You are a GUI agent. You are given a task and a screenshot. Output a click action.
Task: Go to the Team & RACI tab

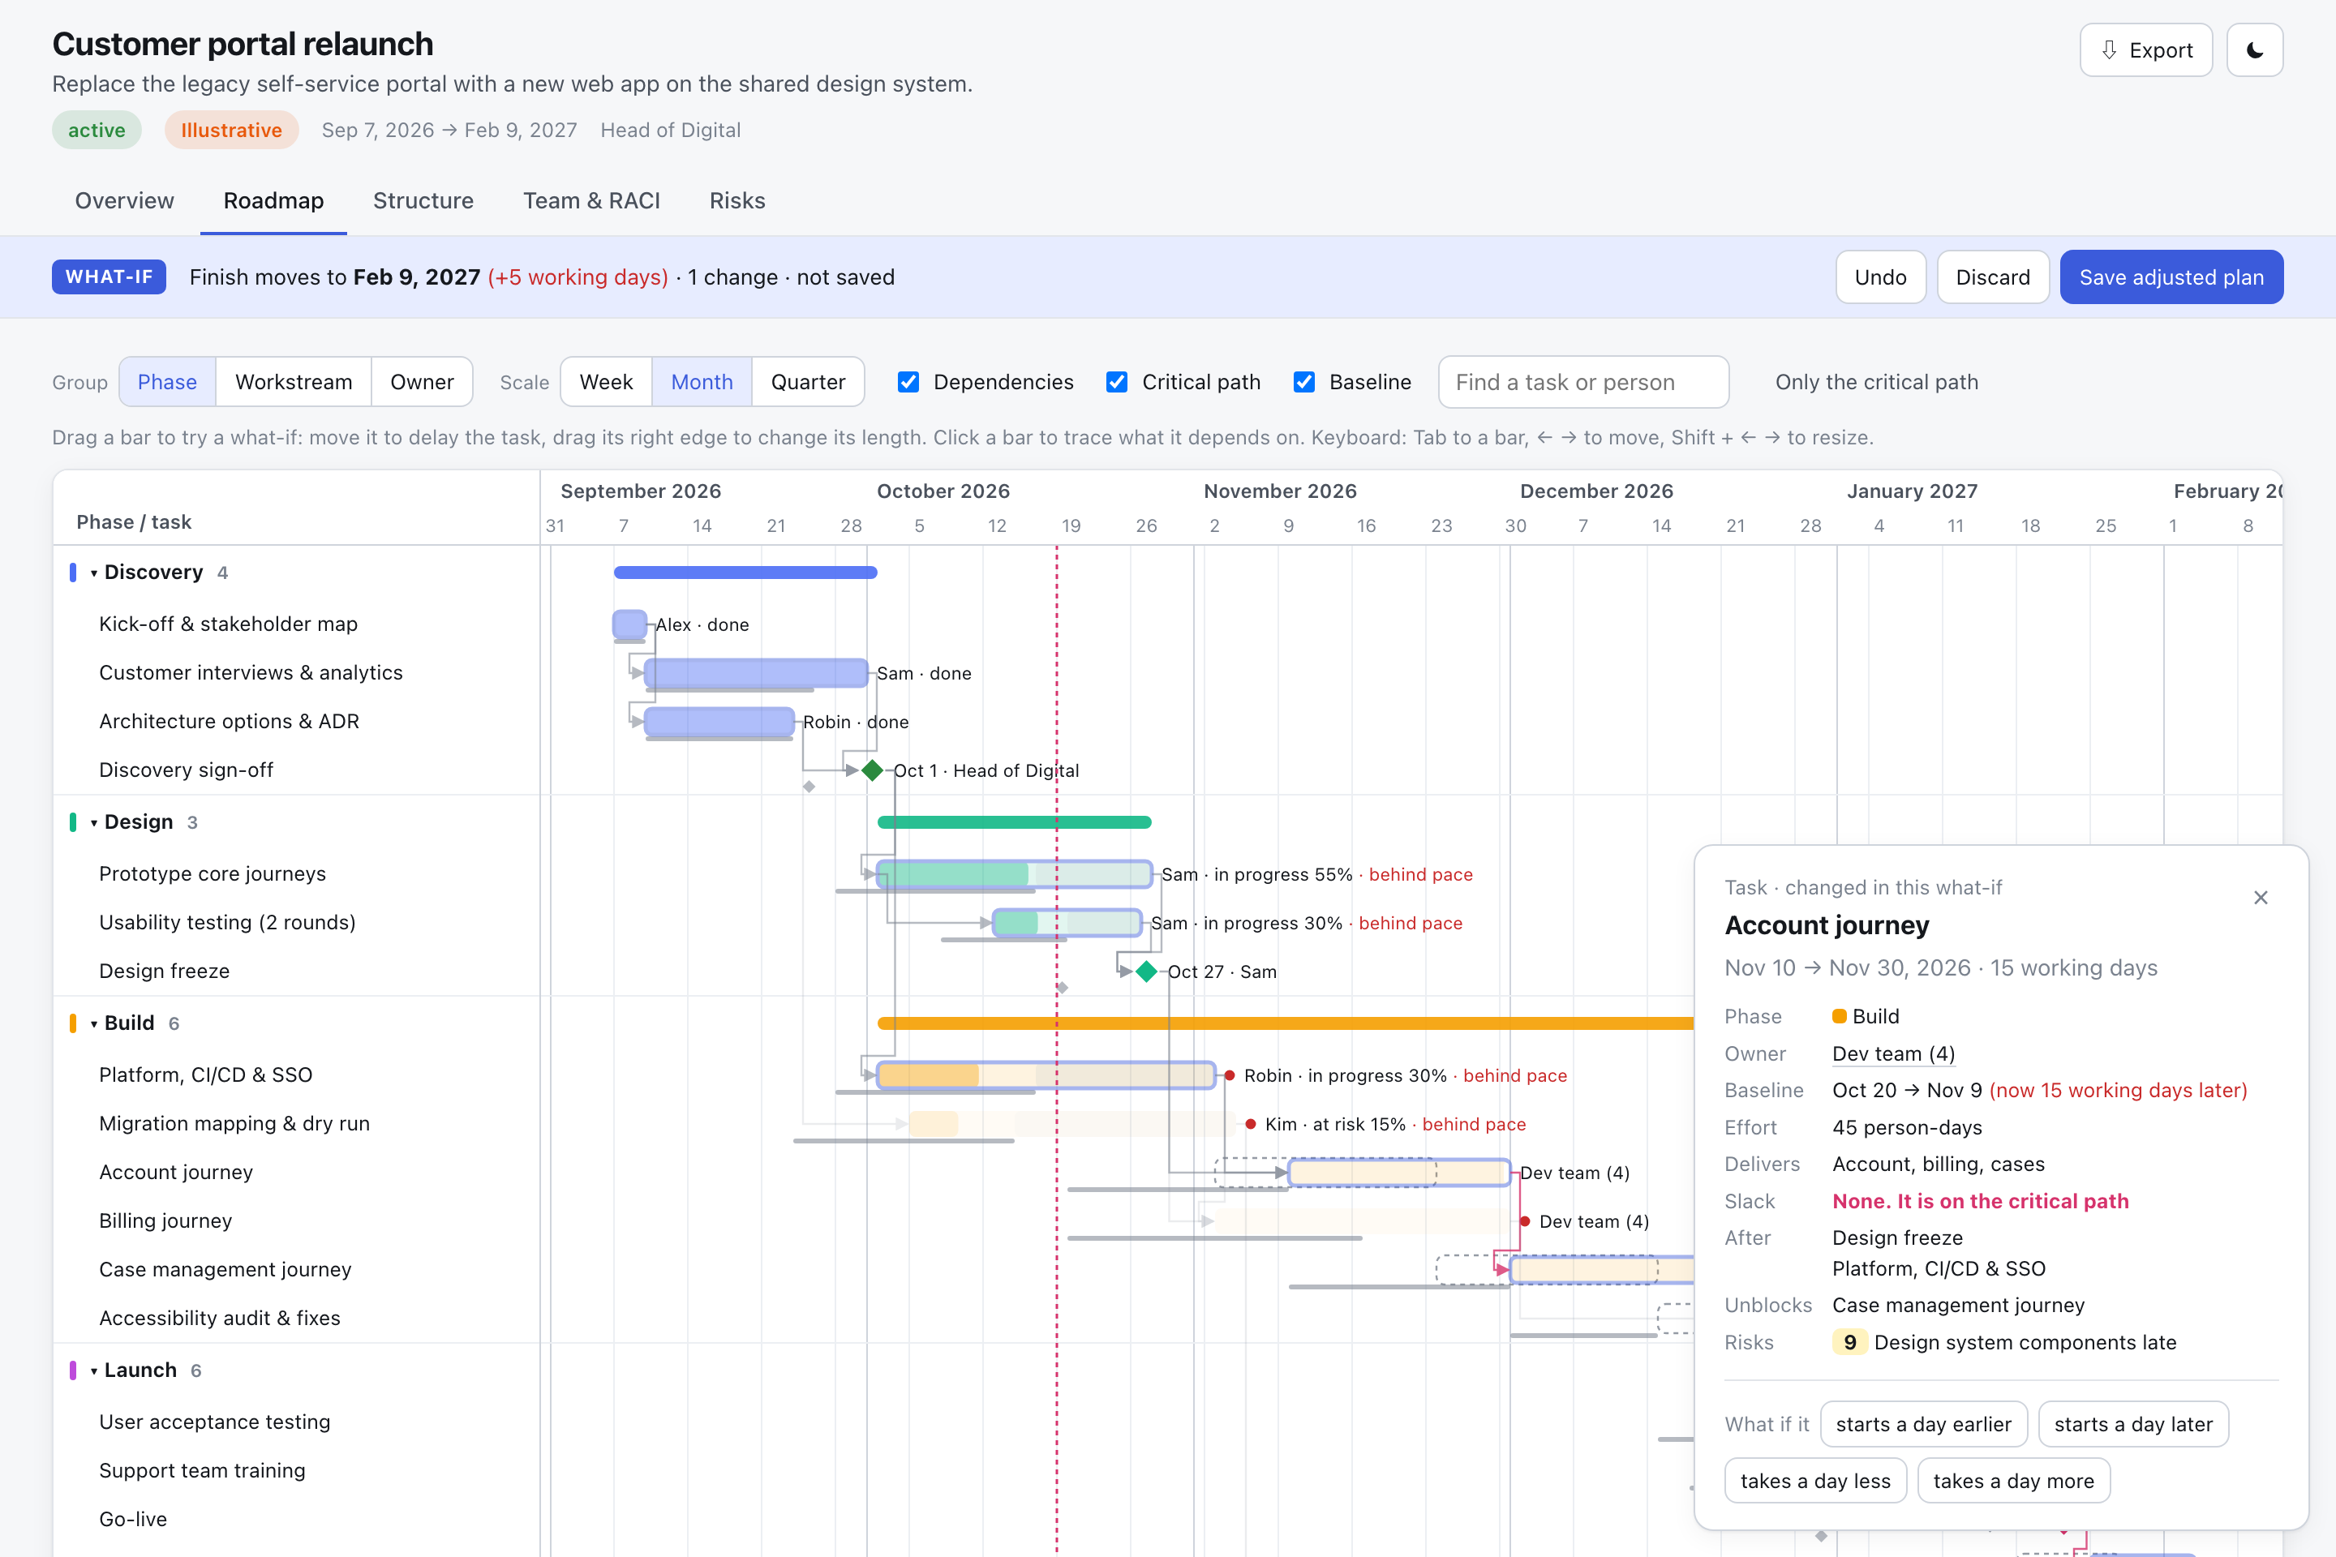(x=591, y=200)
